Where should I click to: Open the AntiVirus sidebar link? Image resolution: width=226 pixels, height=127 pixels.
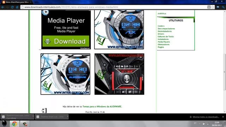[162, 13]
